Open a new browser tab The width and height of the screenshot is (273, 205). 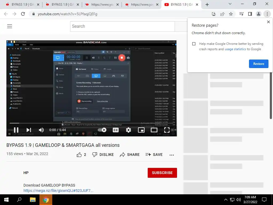[x=207, y=5]
